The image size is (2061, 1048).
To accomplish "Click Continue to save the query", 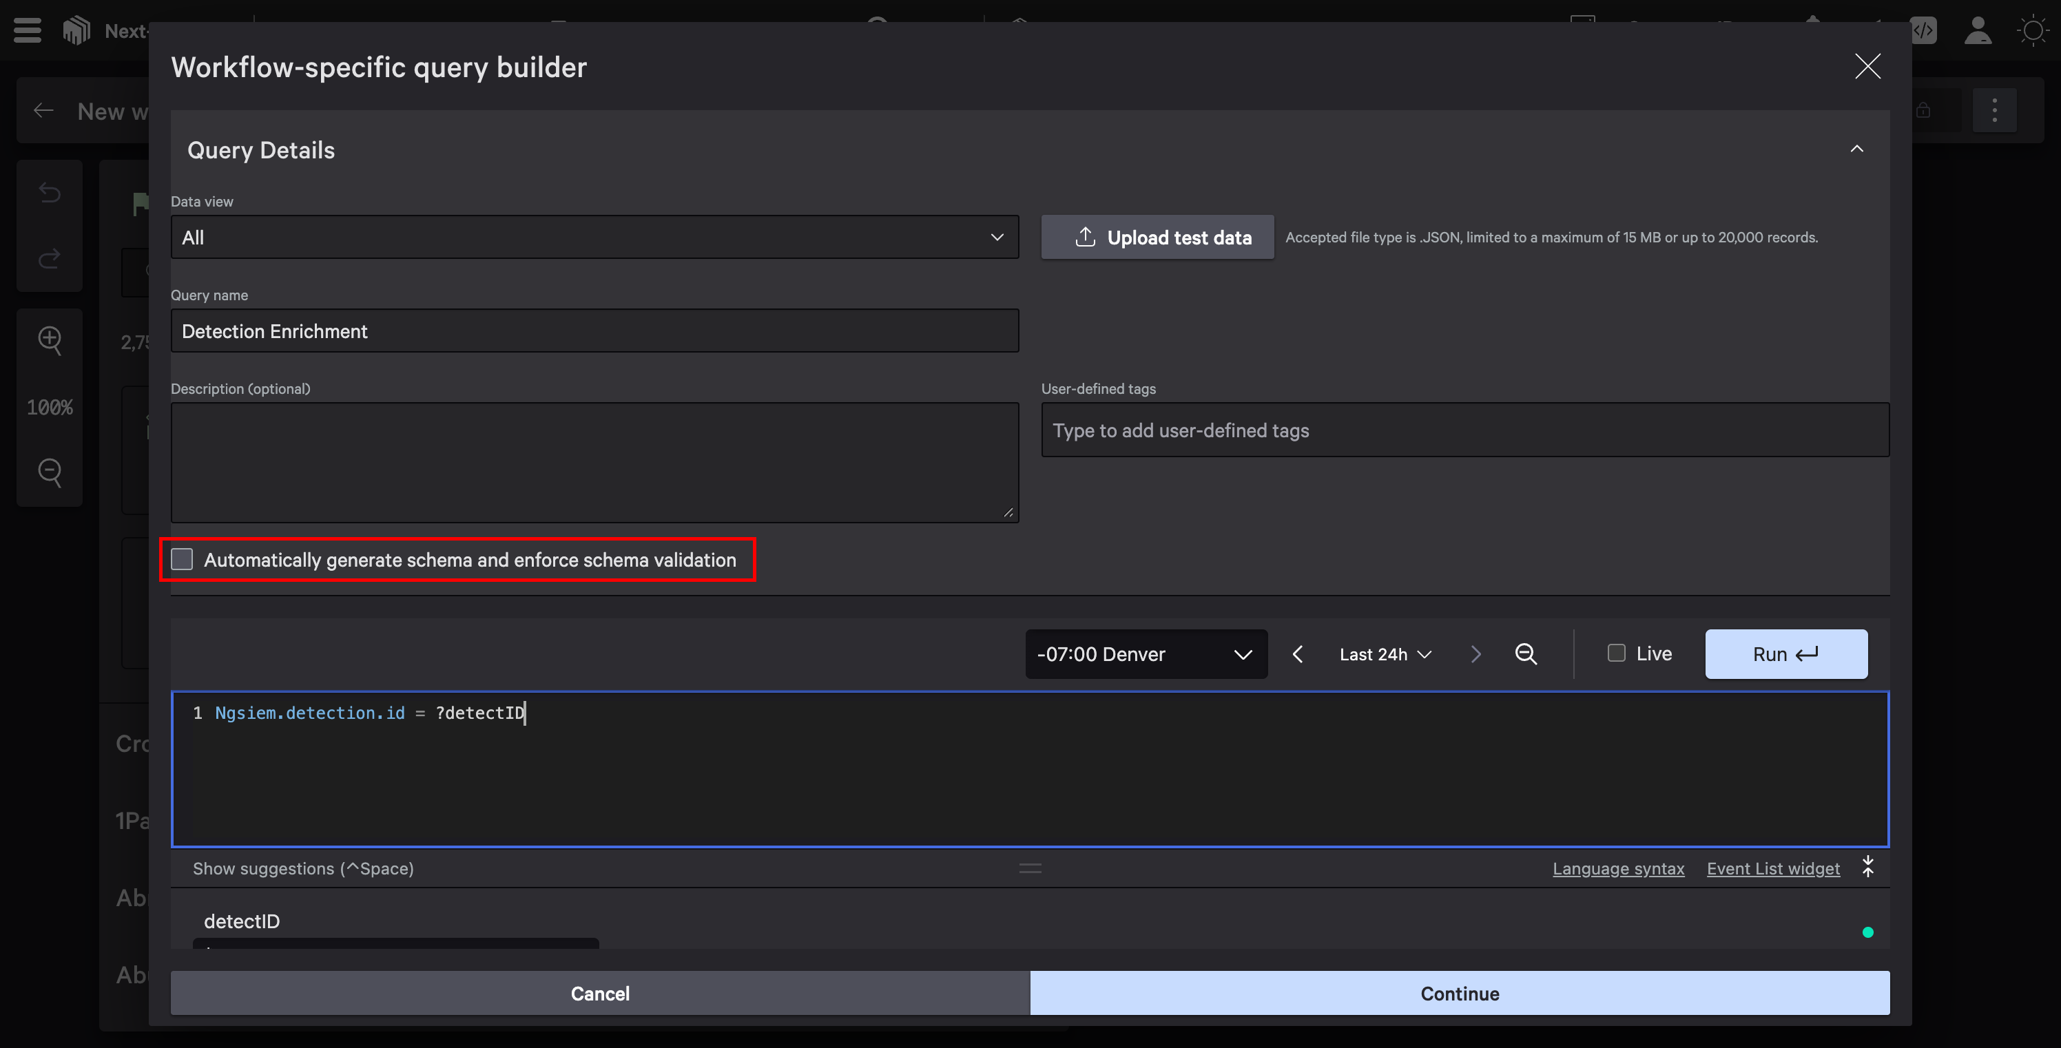I will click(x=1460, y=993).
